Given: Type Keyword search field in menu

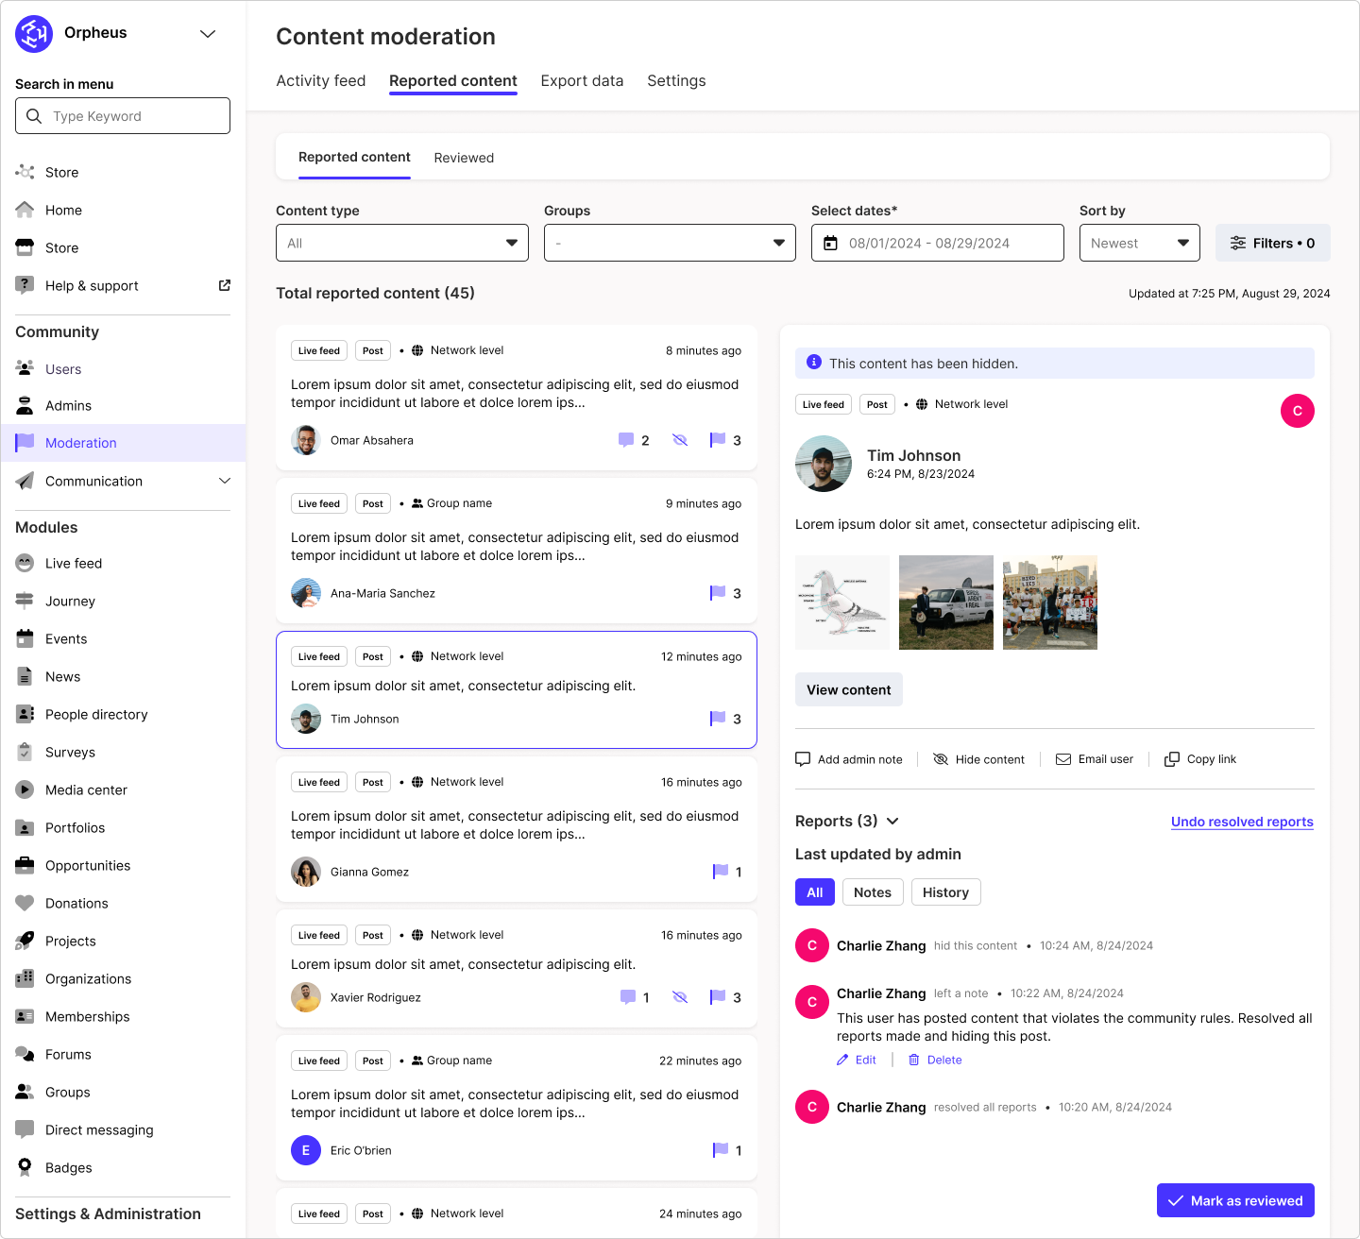Looking at the screenshot, I should click(x=123, y=115).
